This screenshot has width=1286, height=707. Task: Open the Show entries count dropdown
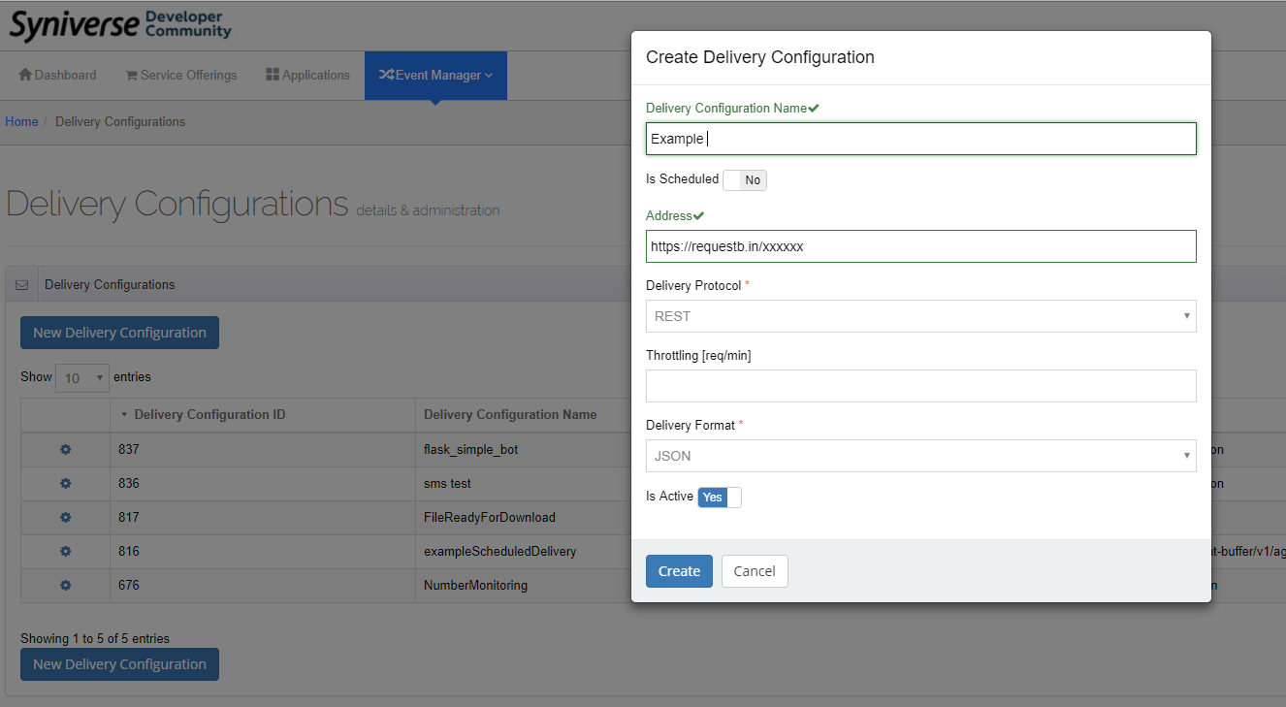point(82,377)
